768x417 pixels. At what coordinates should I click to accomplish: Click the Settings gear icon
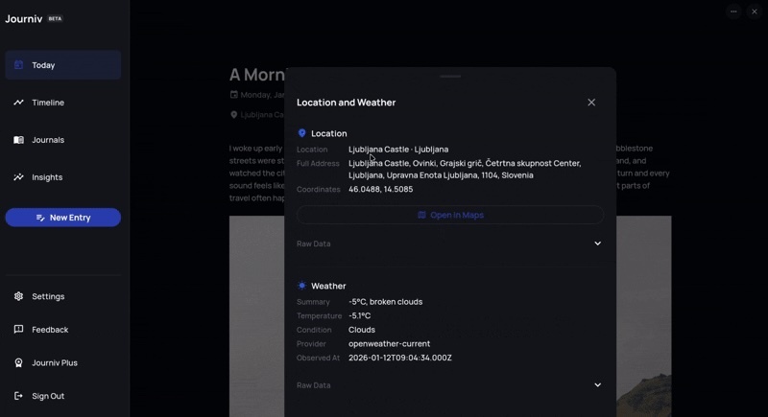tap(18, 296)
